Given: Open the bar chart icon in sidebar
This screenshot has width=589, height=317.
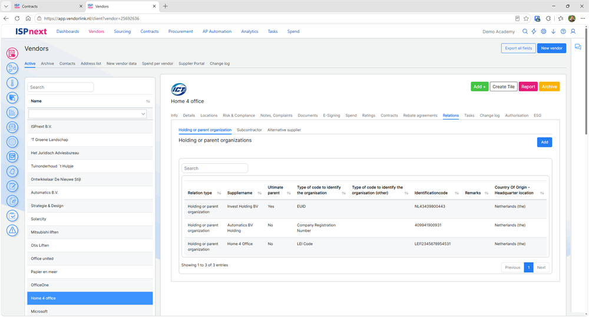Looking at the screenshot, I should click(12, 113).
